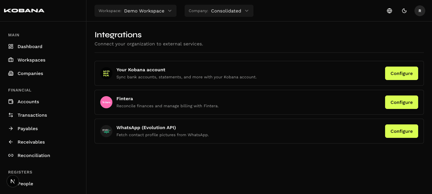Click the MAIN section label
Image resolution: width=432 pixels, height=194 pixels.
pos(14,35)
